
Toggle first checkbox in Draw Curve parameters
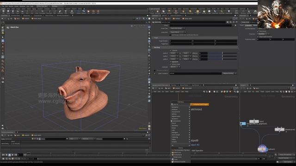click(258, 31)
